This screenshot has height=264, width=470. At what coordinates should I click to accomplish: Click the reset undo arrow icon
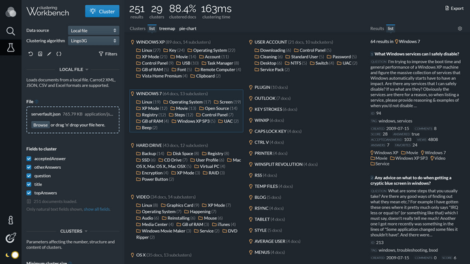(x=31, y=54)
